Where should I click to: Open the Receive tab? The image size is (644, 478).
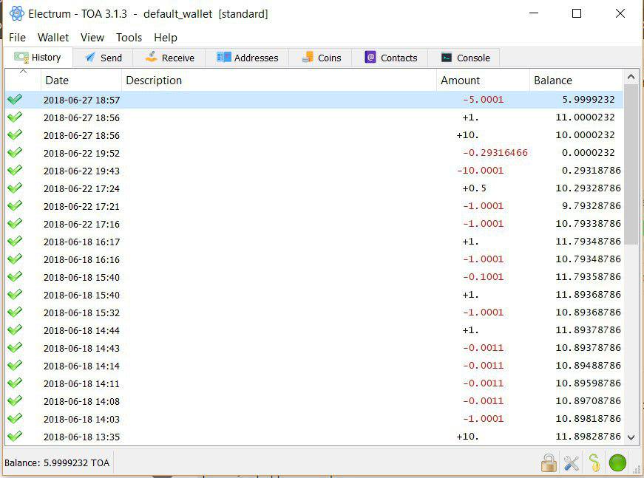pos(169,58)
